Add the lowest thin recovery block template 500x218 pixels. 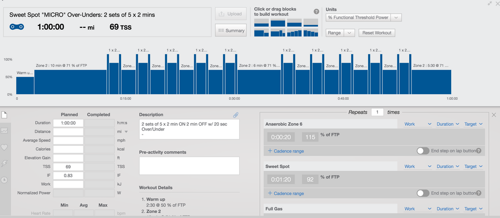point(311,23)
